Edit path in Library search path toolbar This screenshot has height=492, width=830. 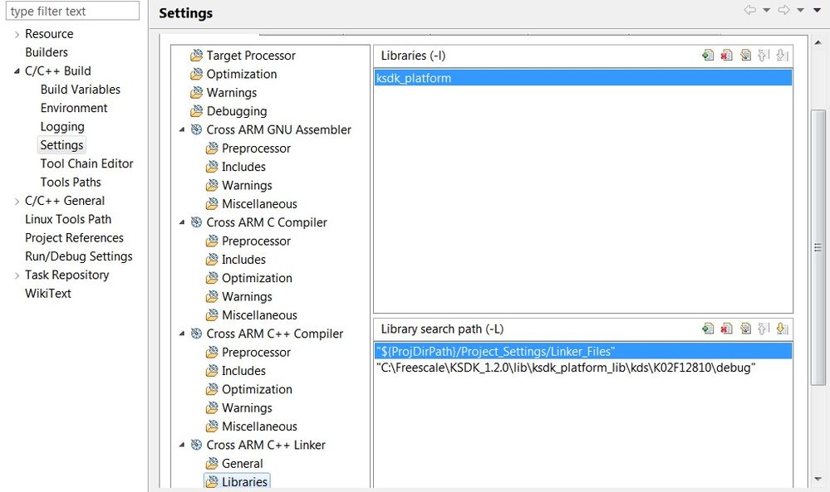click(745, 329)
